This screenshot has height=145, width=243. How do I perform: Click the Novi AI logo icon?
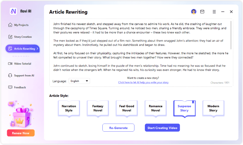[13, 11]
